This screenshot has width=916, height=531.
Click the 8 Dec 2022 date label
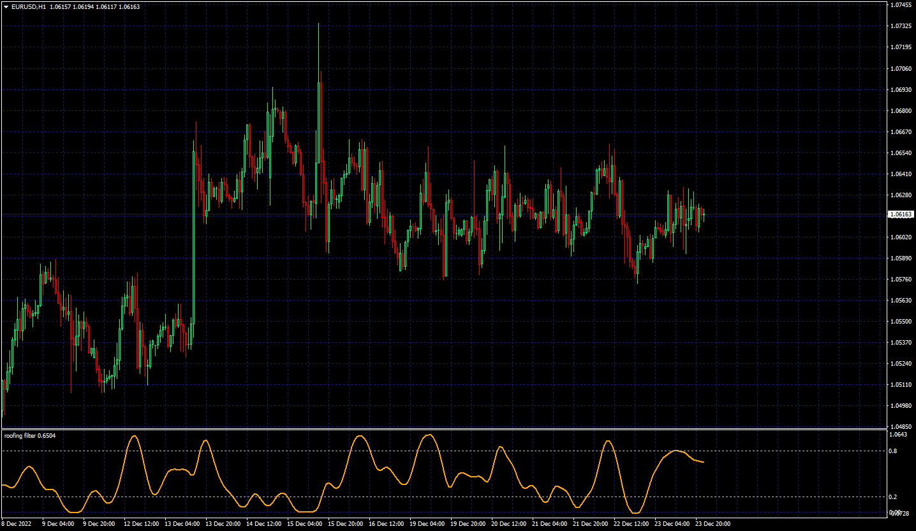16,524
